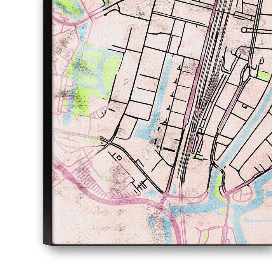Select the small black roundabout circle at top-right

click(x=244, y=30)
